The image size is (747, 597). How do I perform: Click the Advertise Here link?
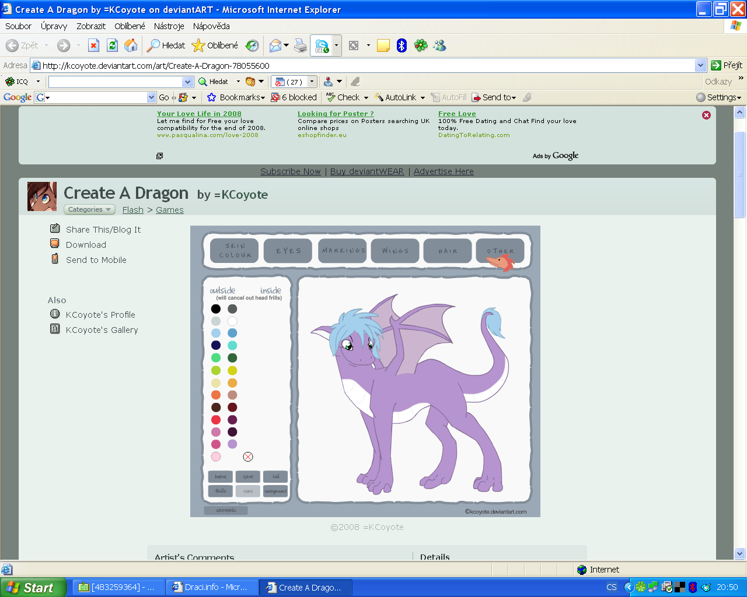(444, 171)
